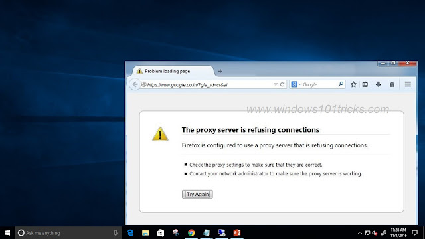Maximize the Firefox window
This screenshot has width=425, height=239.
pos(393,64)
